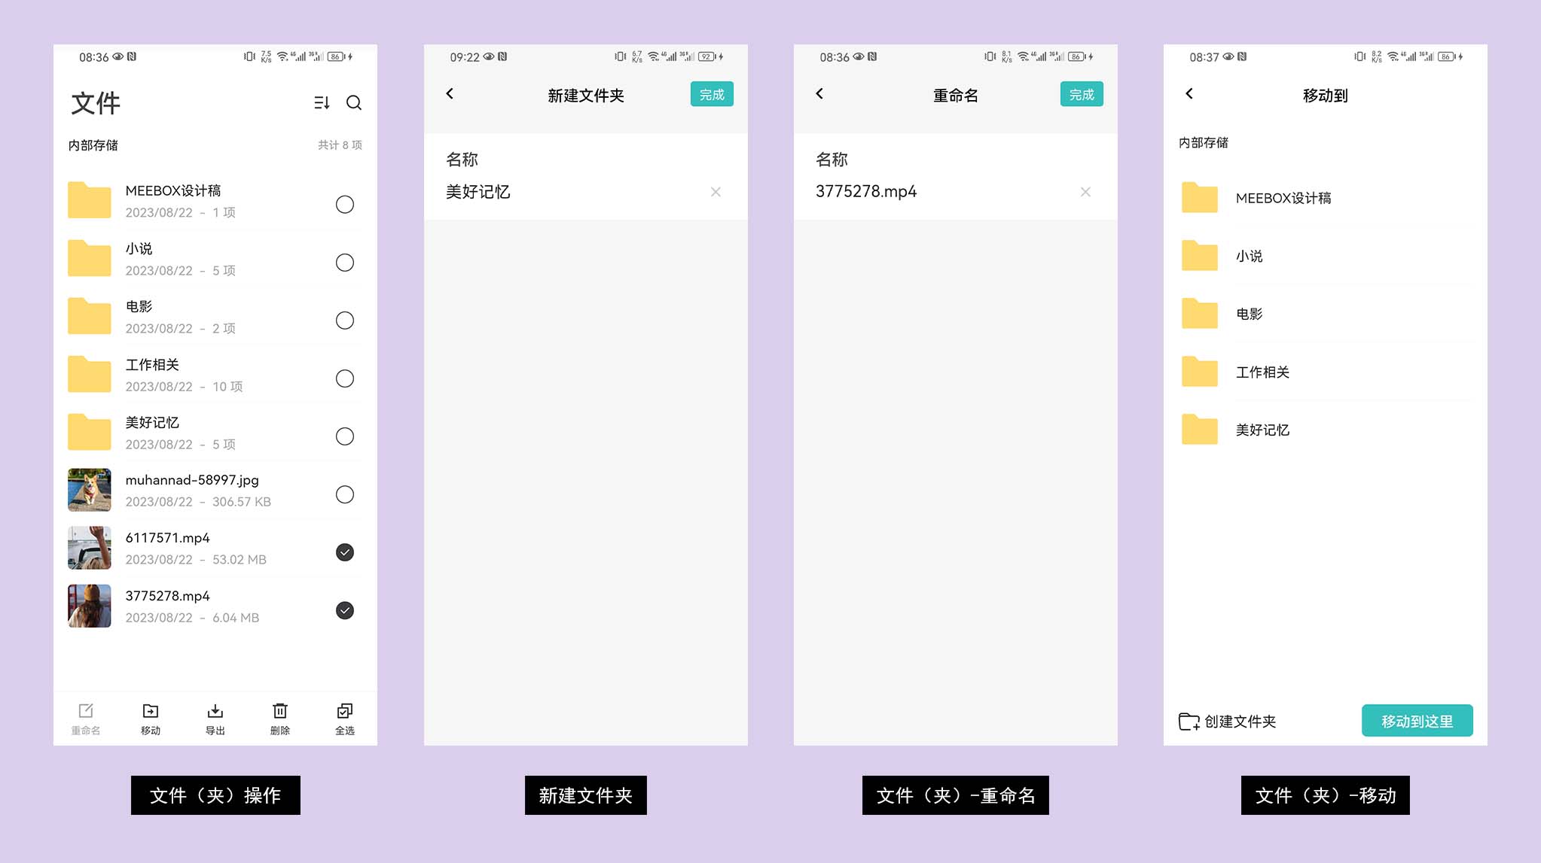Screen dimensions: 1541x863
Task: Click the sort order icon near the search
Action: point(321,103)
